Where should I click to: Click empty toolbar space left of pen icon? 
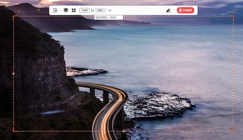139,10
